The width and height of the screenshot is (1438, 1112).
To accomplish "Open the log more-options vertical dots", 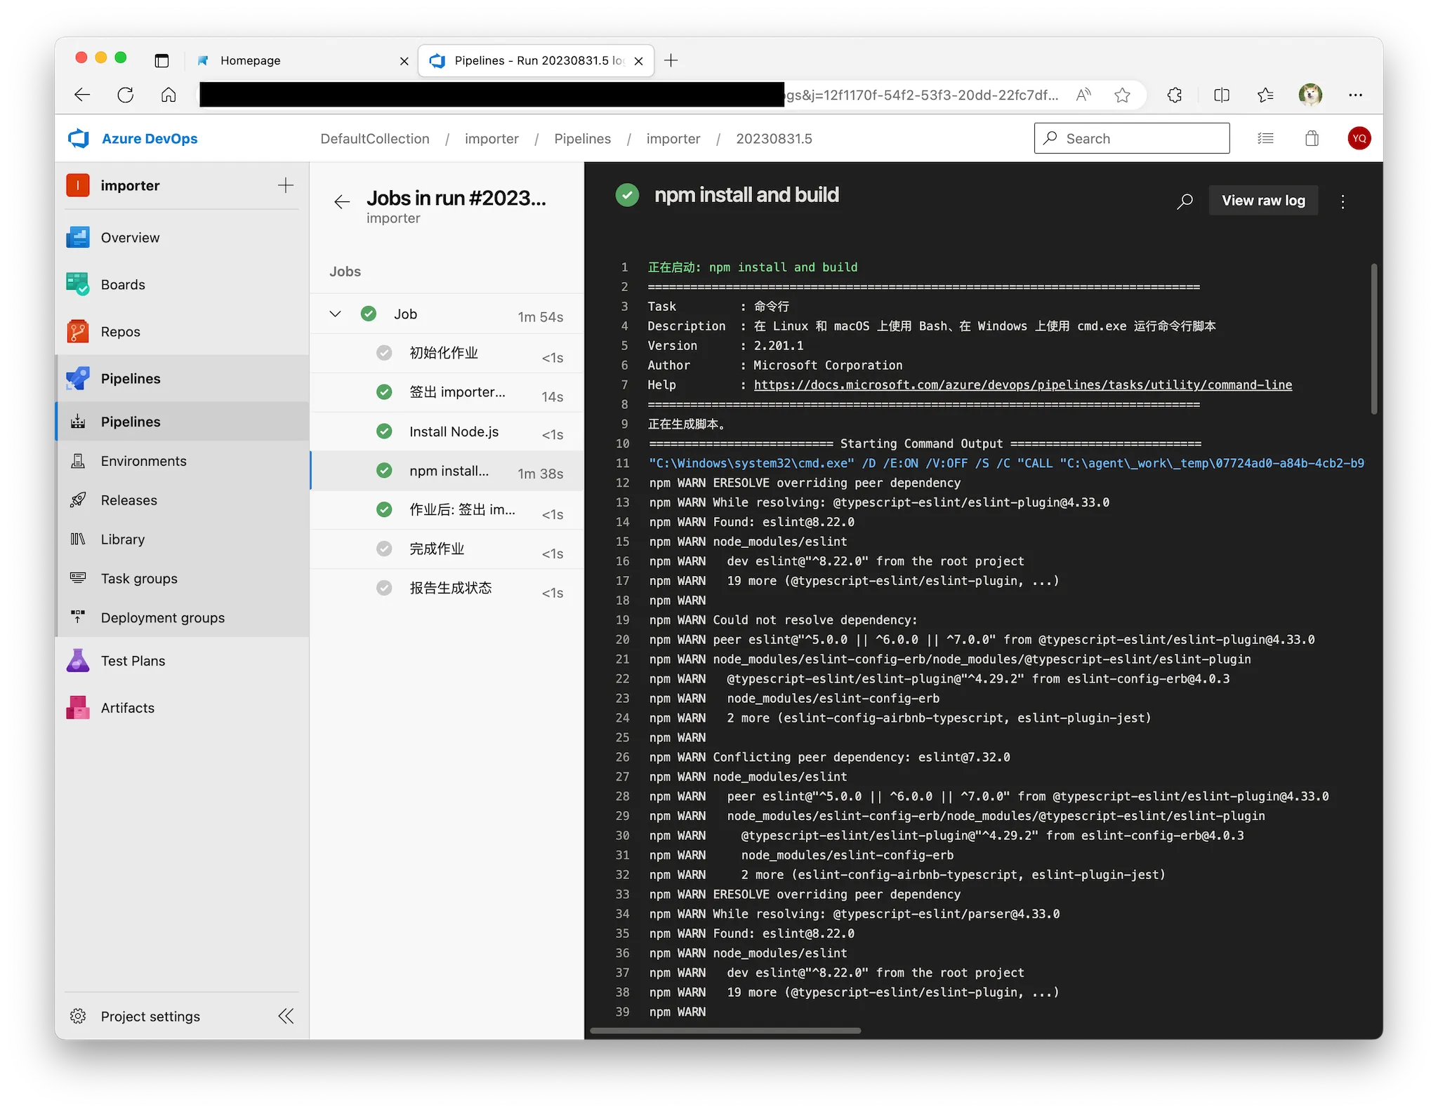I will (1343, 201).
